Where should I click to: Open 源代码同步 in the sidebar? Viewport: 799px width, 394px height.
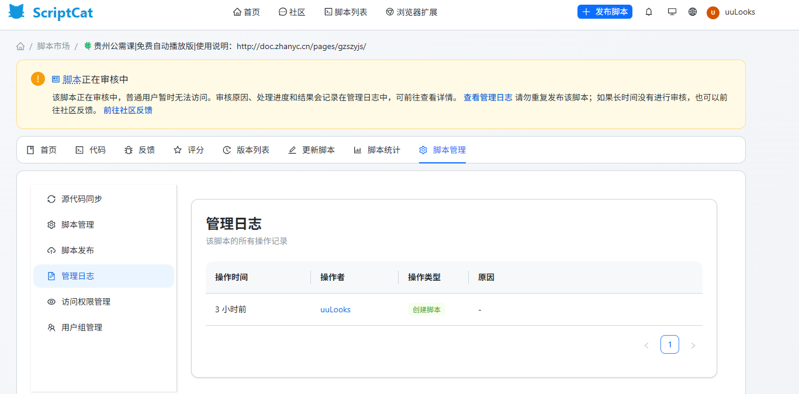(x=103, y=199)
